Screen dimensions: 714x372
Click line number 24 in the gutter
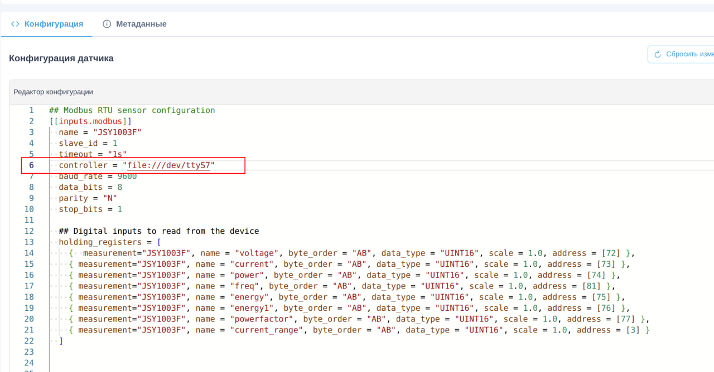(x=29, y=363)
